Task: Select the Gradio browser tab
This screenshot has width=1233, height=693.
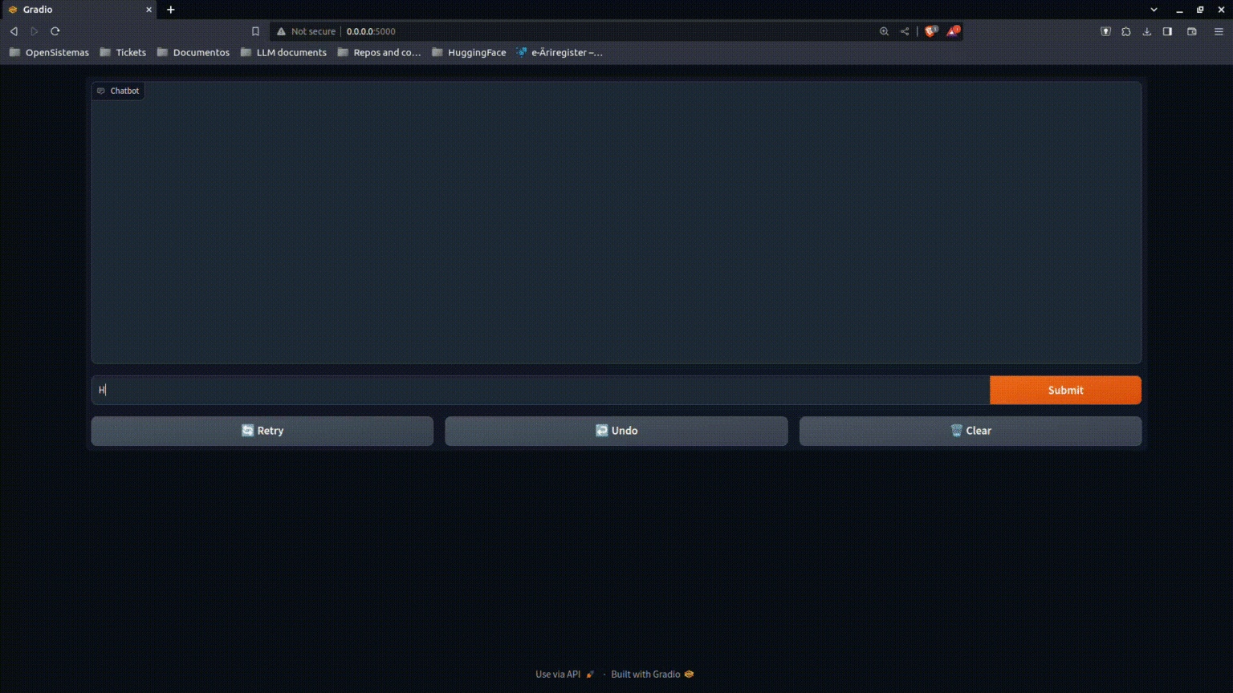Action: [78, 10]
